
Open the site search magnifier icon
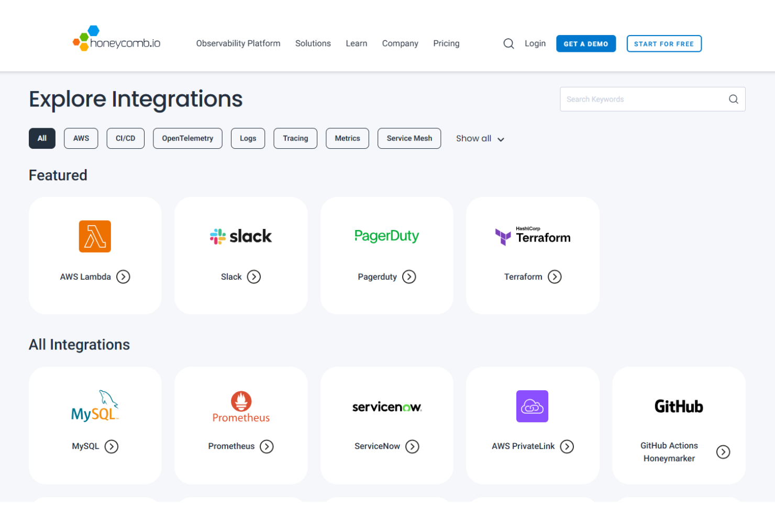click(508, 43)
